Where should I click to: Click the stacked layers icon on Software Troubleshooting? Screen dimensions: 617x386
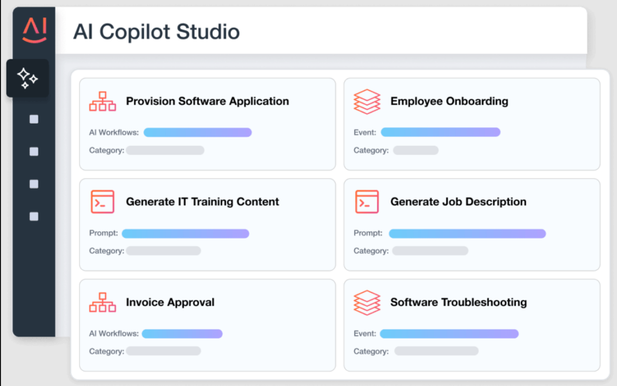click(367, 303)
